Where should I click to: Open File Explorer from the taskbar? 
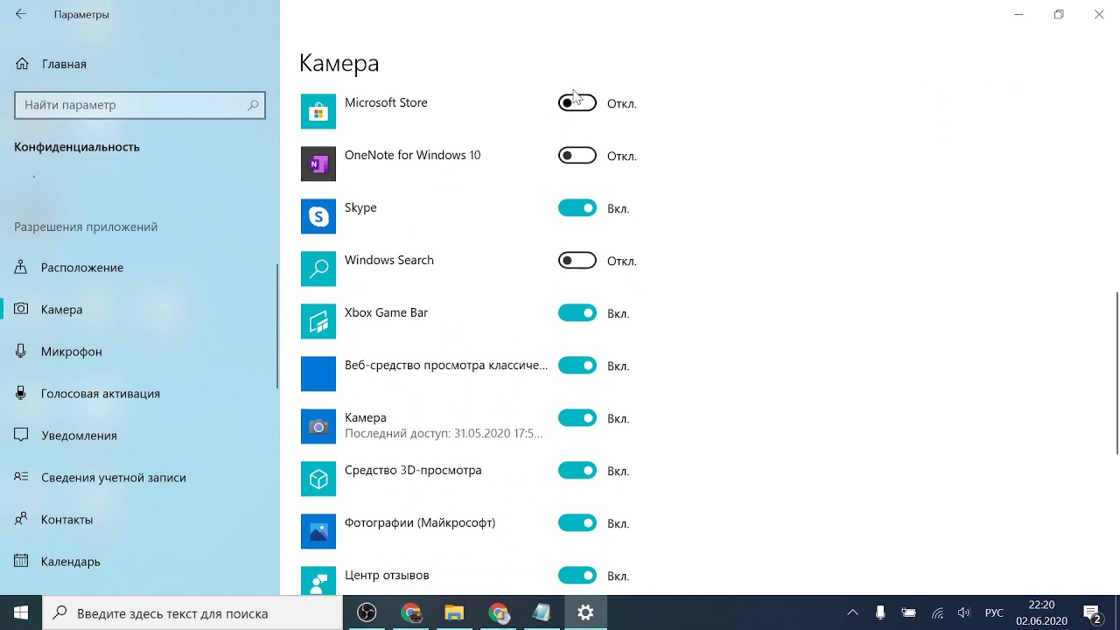tap(454, 613)
